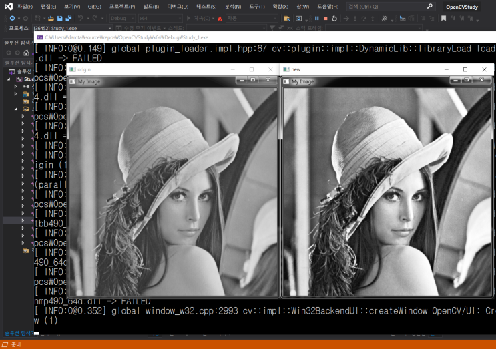Open the 창(W) menu

pos(302,6)
